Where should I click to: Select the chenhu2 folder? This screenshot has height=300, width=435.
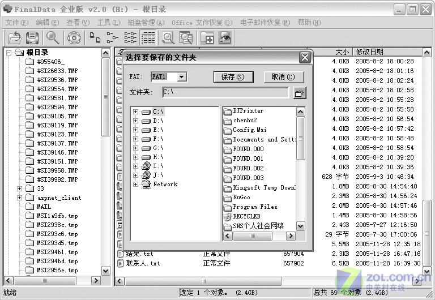click(x=241, y=121)
